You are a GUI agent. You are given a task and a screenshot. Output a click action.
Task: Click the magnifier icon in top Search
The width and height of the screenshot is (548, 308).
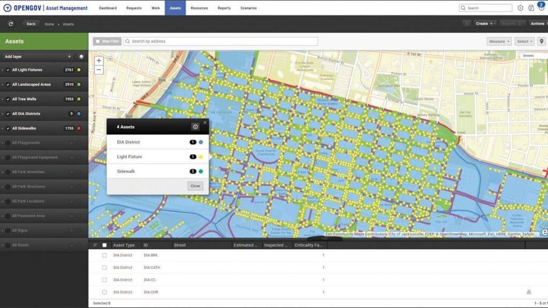tap(463, 7)
